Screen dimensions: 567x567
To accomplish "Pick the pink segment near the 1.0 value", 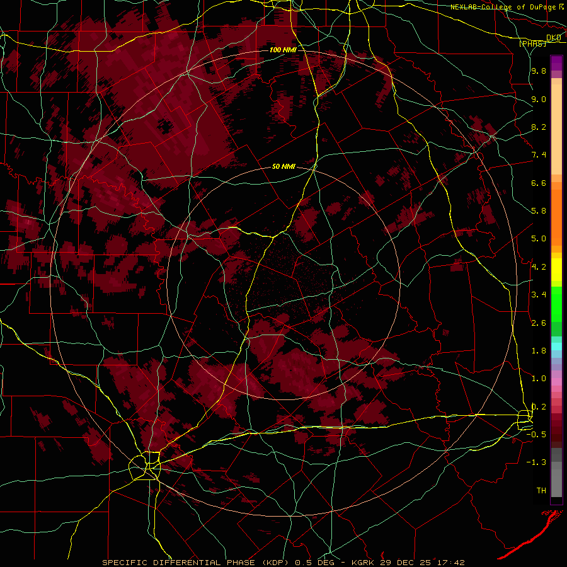I will [556, 382].
